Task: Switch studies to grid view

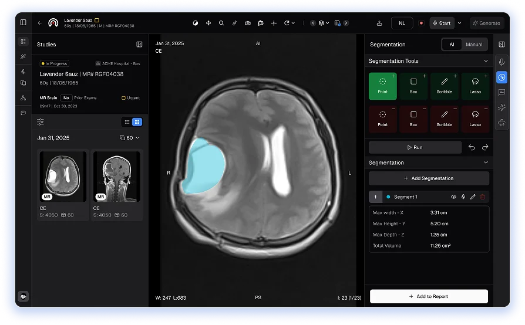Action: tap(137, 122)
